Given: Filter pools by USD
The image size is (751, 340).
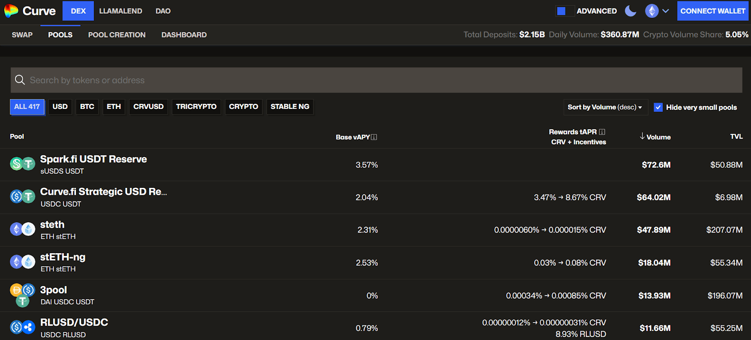Looking at the screenshot, I should coord(60,107).
